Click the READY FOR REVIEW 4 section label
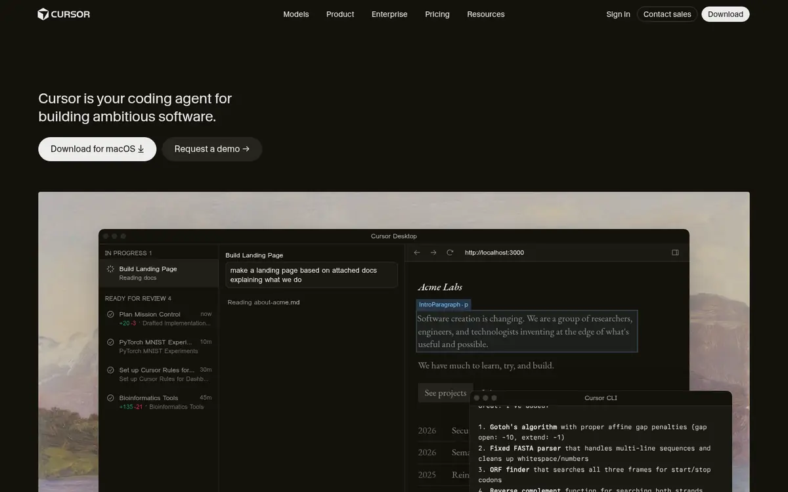The width and height of the screenshot is (788, 492). pos(138,298)
